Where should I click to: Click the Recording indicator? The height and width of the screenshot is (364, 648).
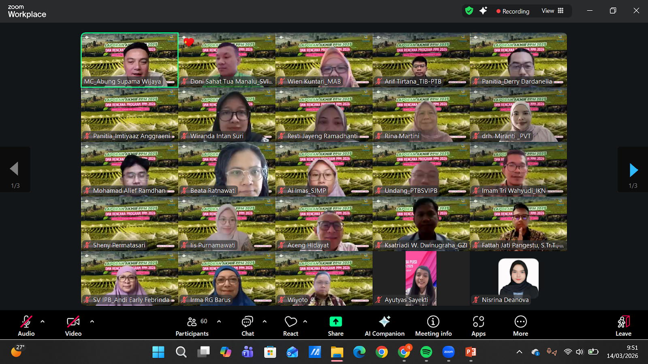click(513, 11)
